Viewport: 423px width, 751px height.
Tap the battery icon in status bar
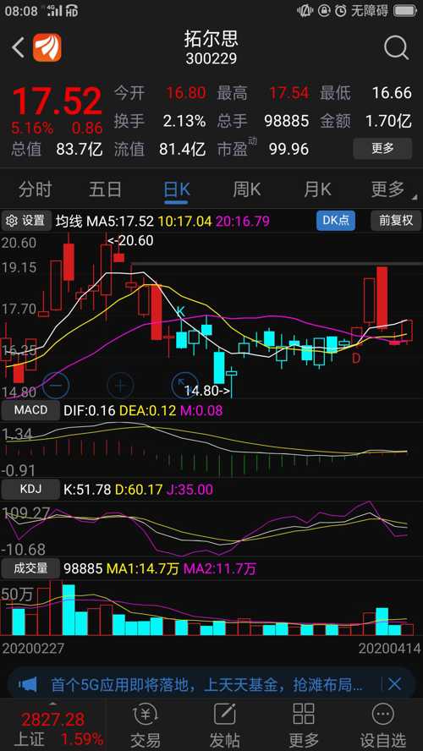[407, 10]
